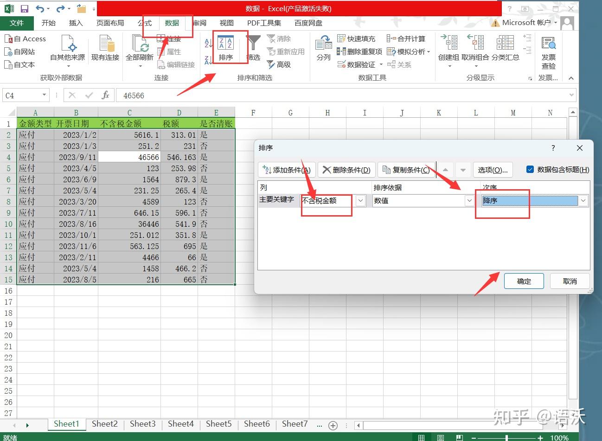The height and width of the screenshot is (441, 602).
Task: Launch the 分列 Text-to-Columns tool
Action: click(x=323, y=48)
